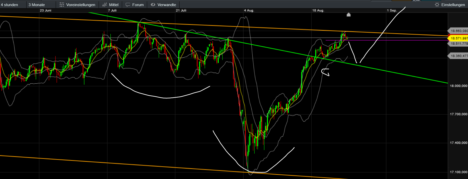The height and width of the screenshot is (179, 468).
Task: Open the Forum tab
Action: pos(135,5)
